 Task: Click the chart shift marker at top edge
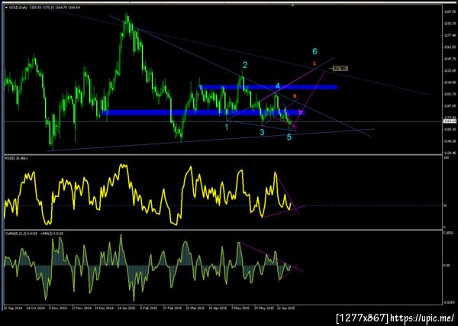point(292,5)
